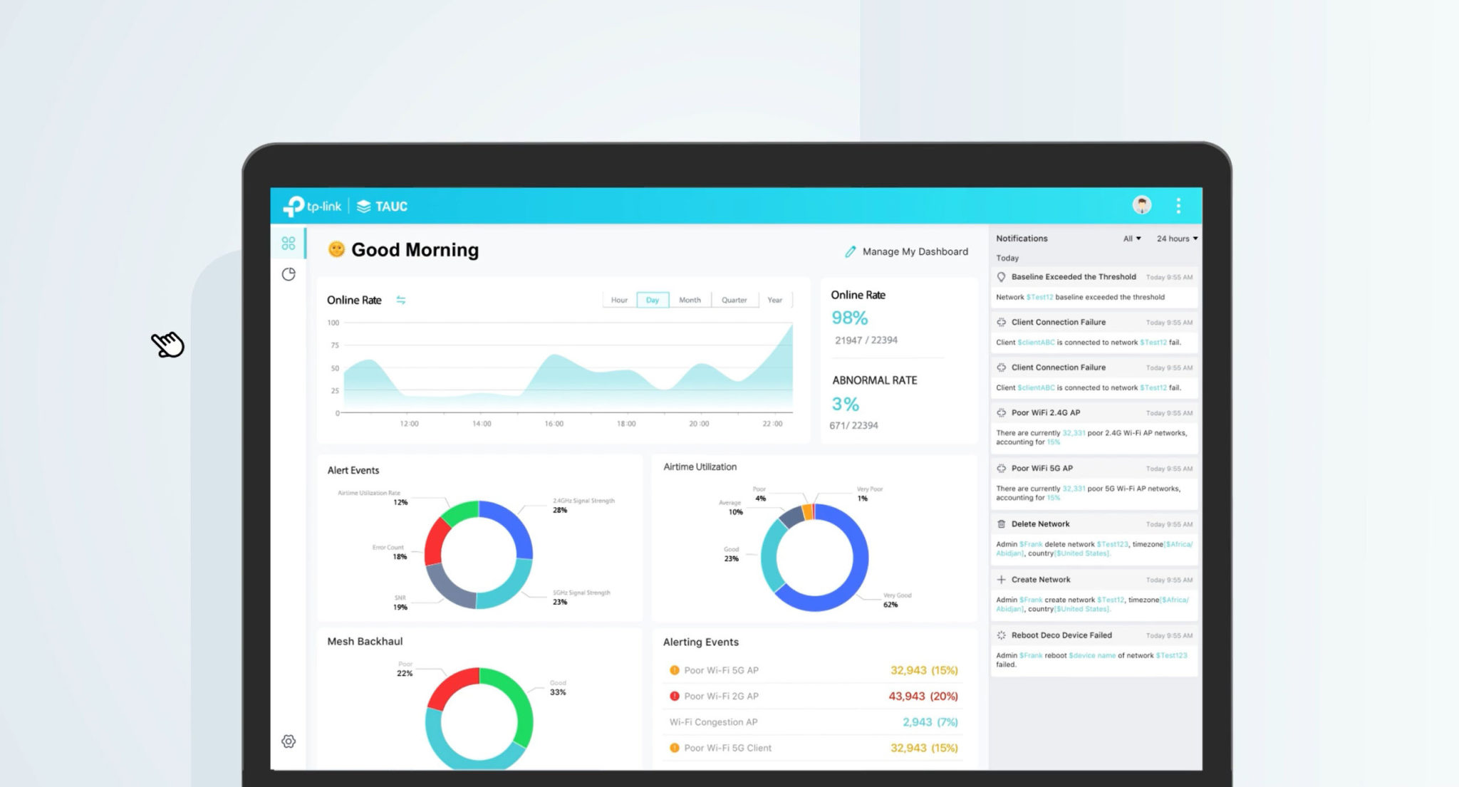Click the trash icon on Delete Network notification

1002,523
